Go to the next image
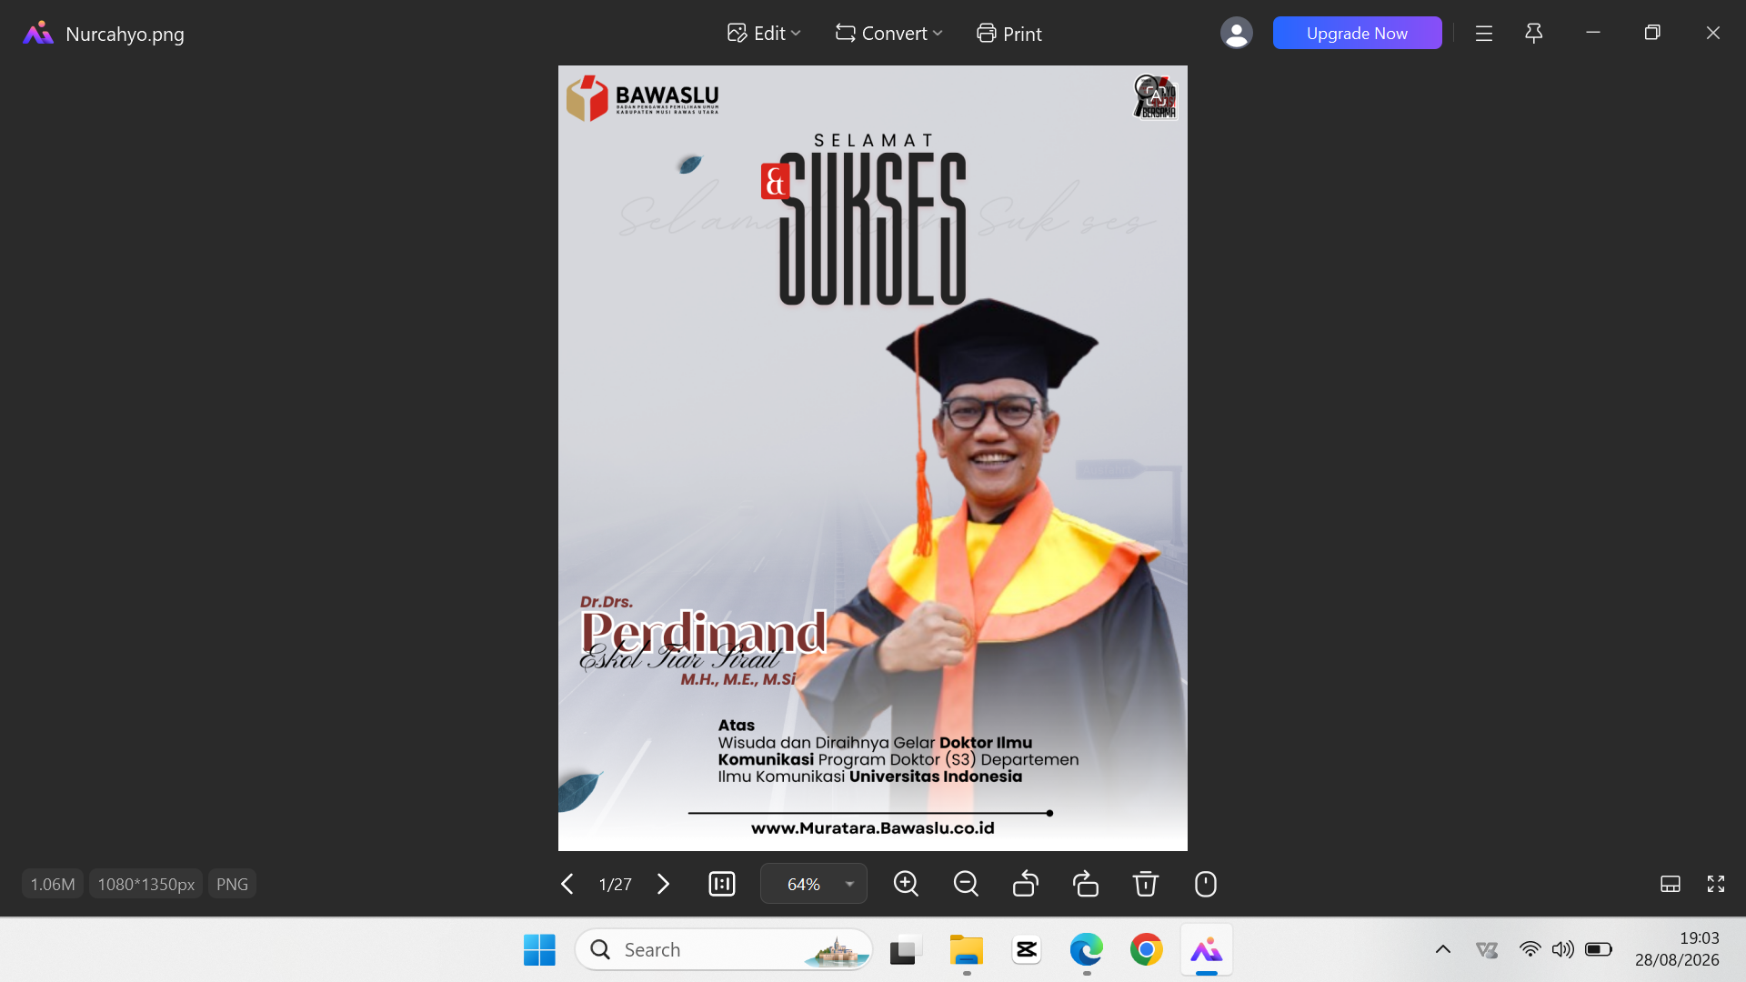Screen dimensions: 1746x982 664,884
